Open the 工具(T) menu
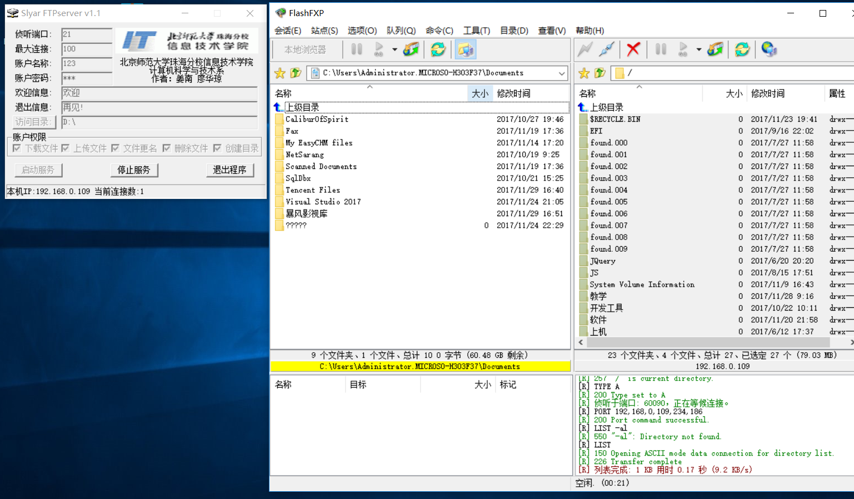 point(477,31)
